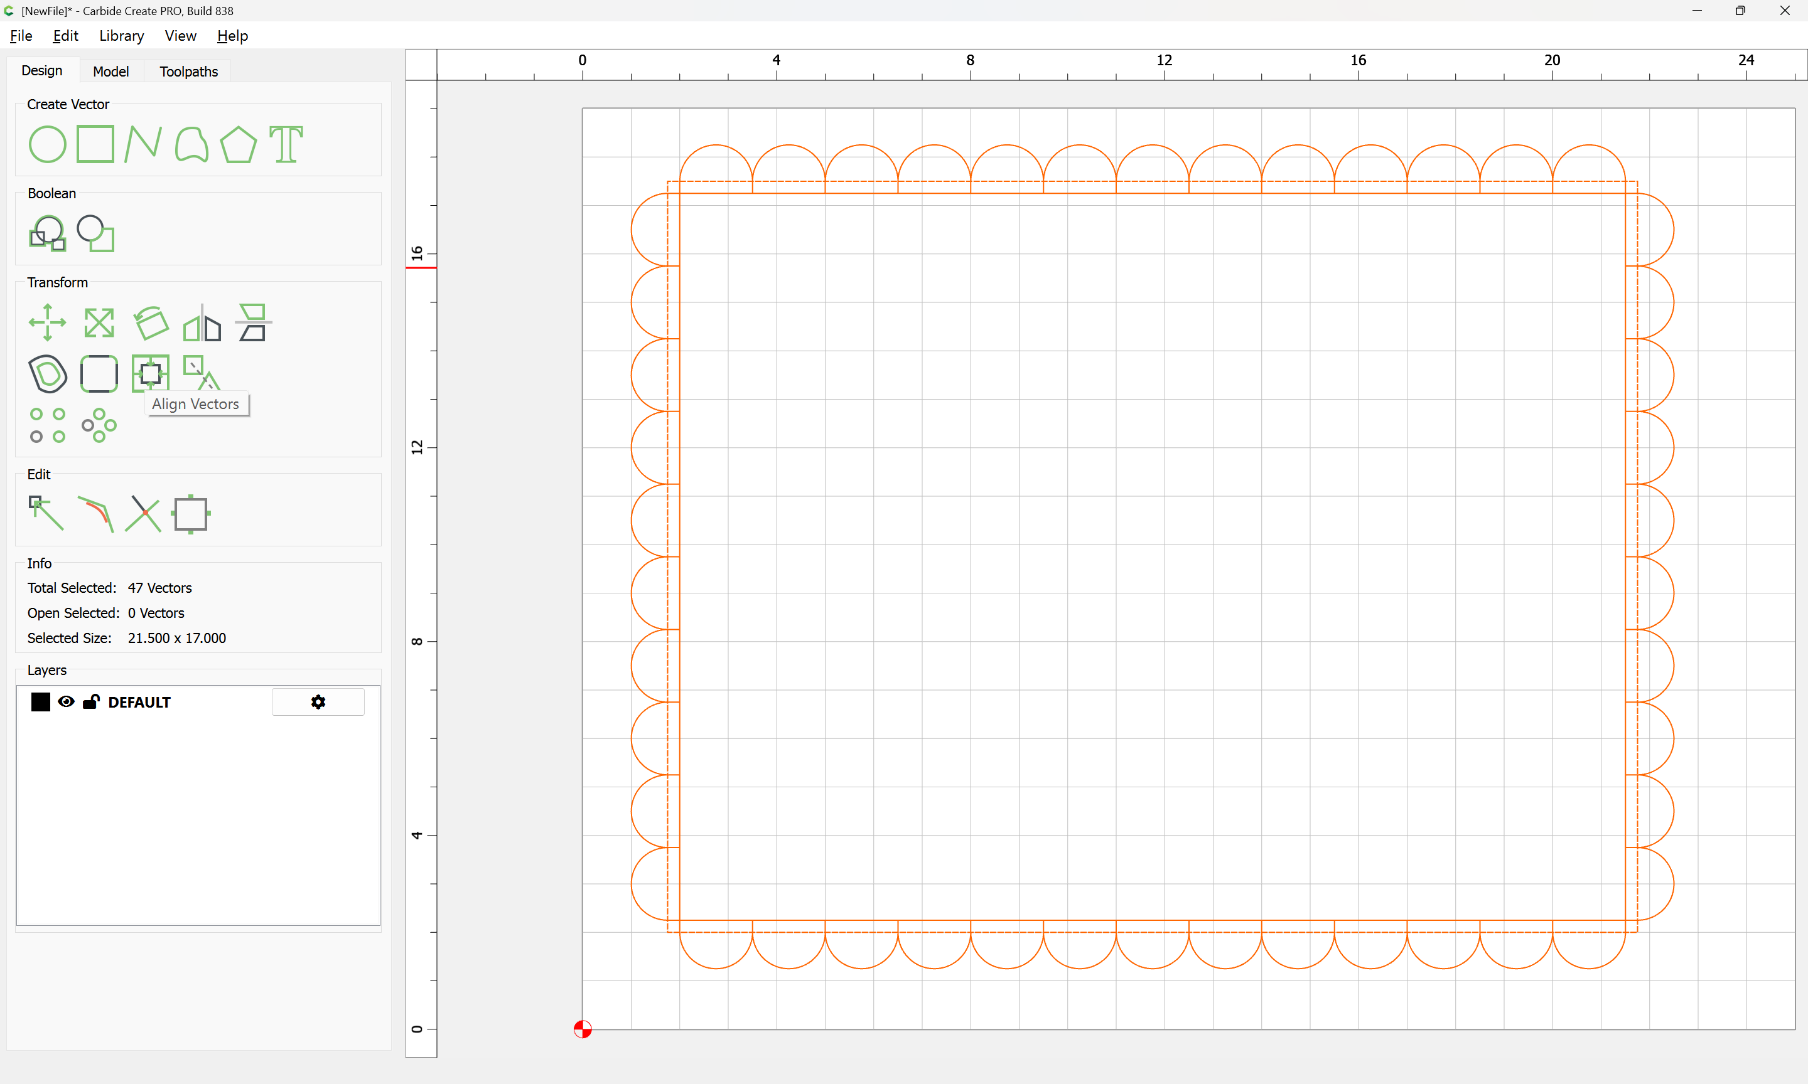Open the Library menu
1808x1084 pixels.
pyautogui.click(x=121, y=36)
